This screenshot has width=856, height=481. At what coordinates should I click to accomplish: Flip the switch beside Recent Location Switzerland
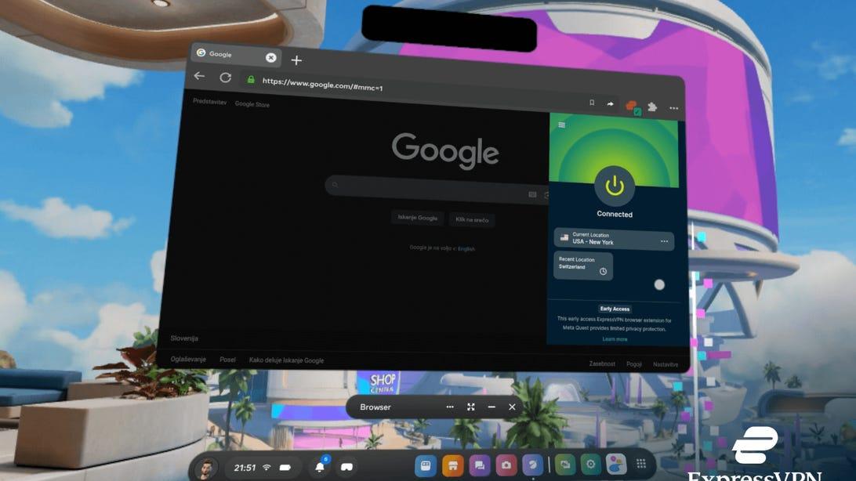658,286
